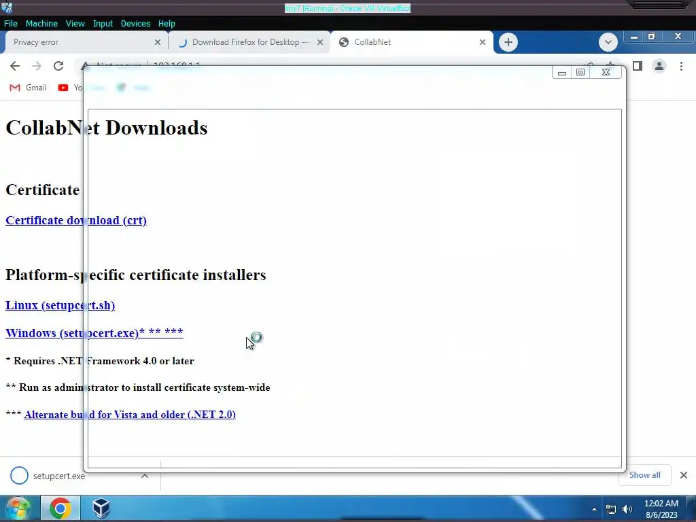This screenshot has height=522, width=696.
Task: Download the Linux setupcert.sh installer
Action: tap(60, 305)
